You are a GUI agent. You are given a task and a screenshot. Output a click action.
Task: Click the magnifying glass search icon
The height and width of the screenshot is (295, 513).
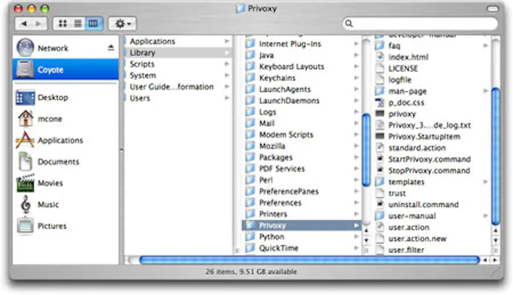pos(349,23)
